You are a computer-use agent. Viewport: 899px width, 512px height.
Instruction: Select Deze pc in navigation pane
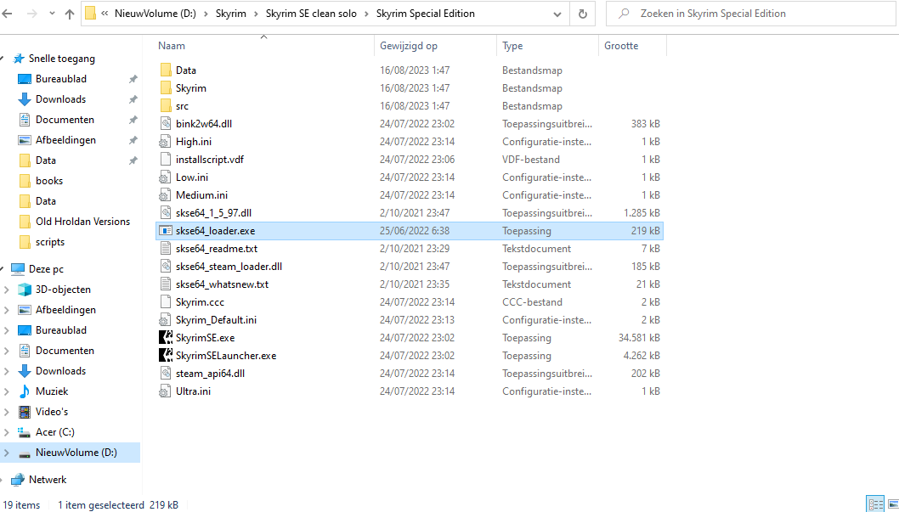pos(46,269)
